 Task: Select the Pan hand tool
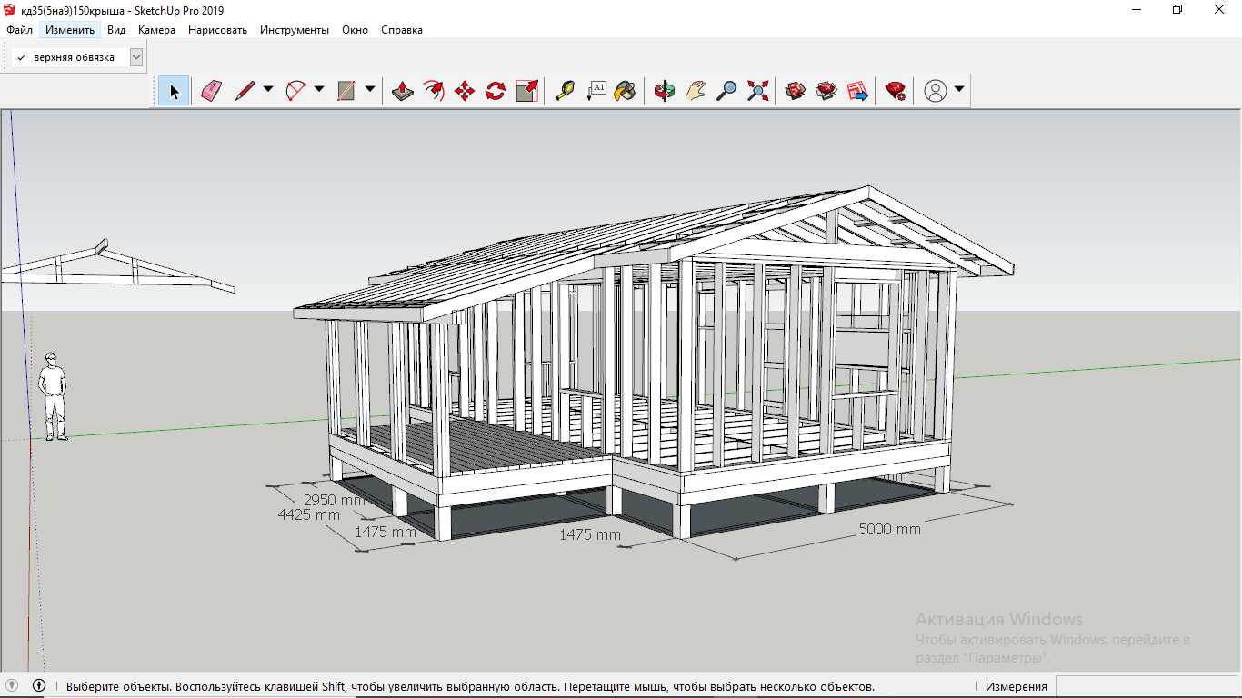click(x=696, y=90)
